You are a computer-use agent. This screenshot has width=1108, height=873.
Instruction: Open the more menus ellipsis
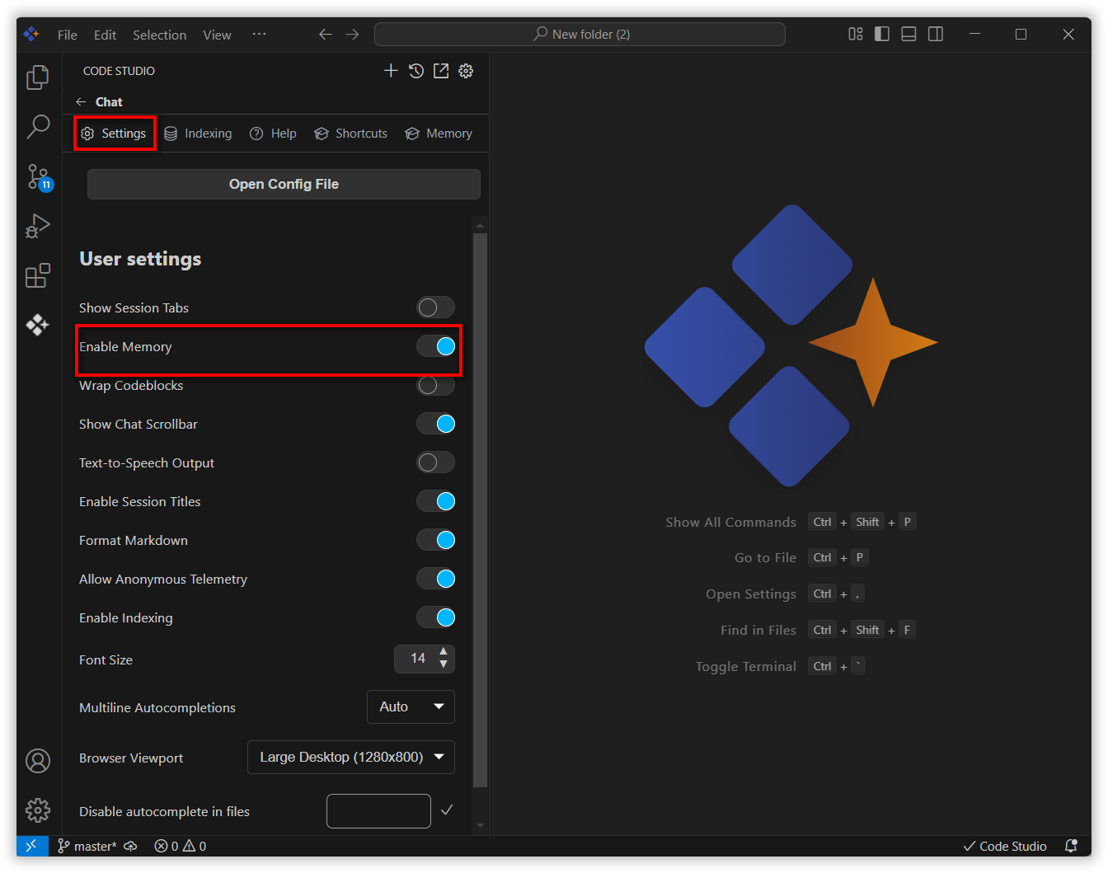259,35
